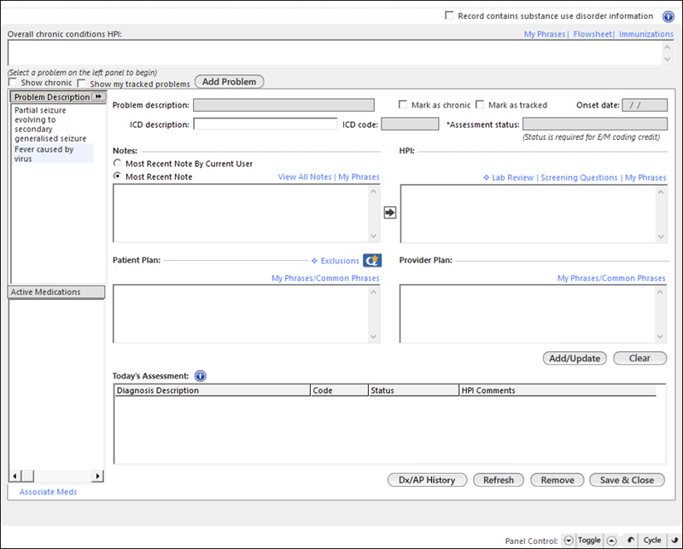Click the Active Medications header
This screenshot has height=549, width=683.
pos(56,292)
